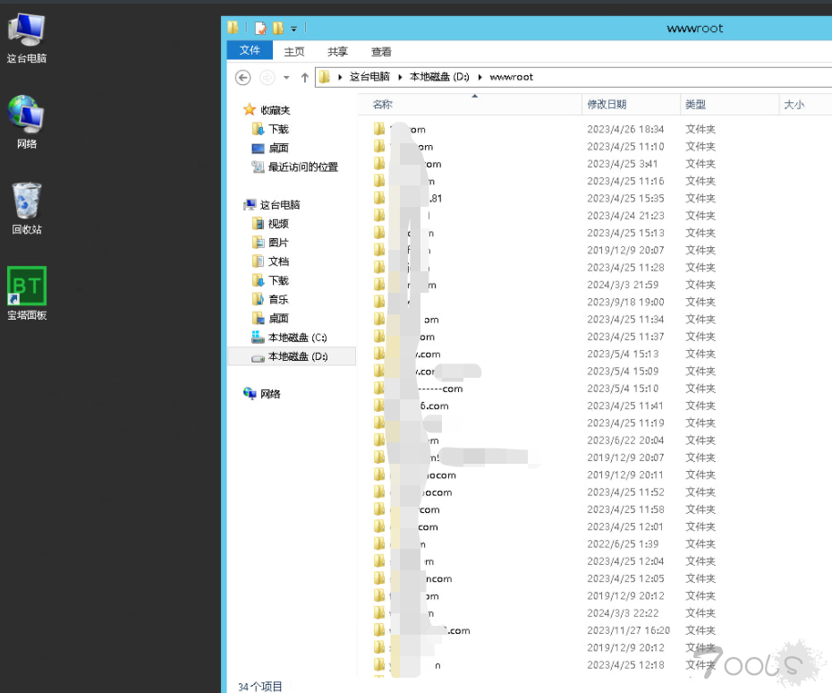Sort by the 修改日期 column header
Image resolution: width=832 pixels, height=693 pixels.
point(631,105)
